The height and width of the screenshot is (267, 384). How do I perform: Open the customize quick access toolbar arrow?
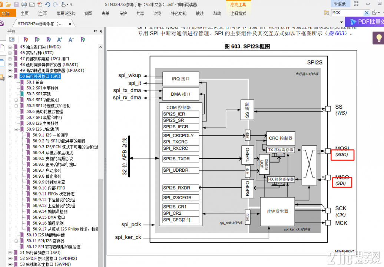coord(71,4)
